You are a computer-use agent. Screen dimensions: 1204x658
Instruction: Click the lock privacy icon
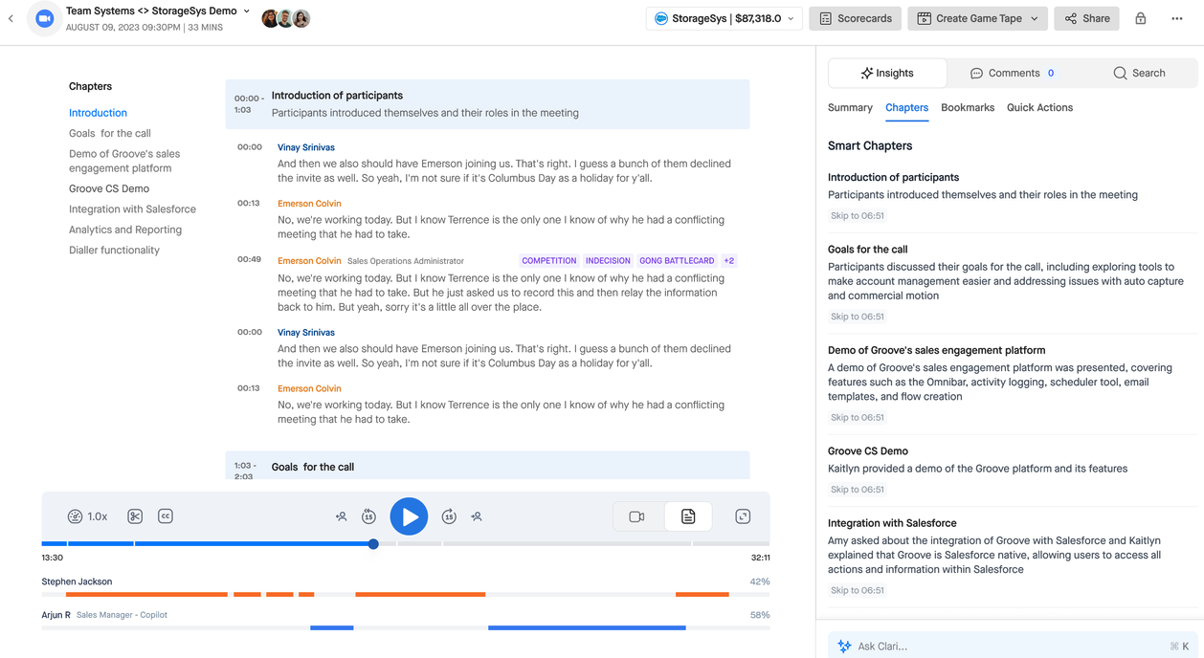tap(1141, 18)
